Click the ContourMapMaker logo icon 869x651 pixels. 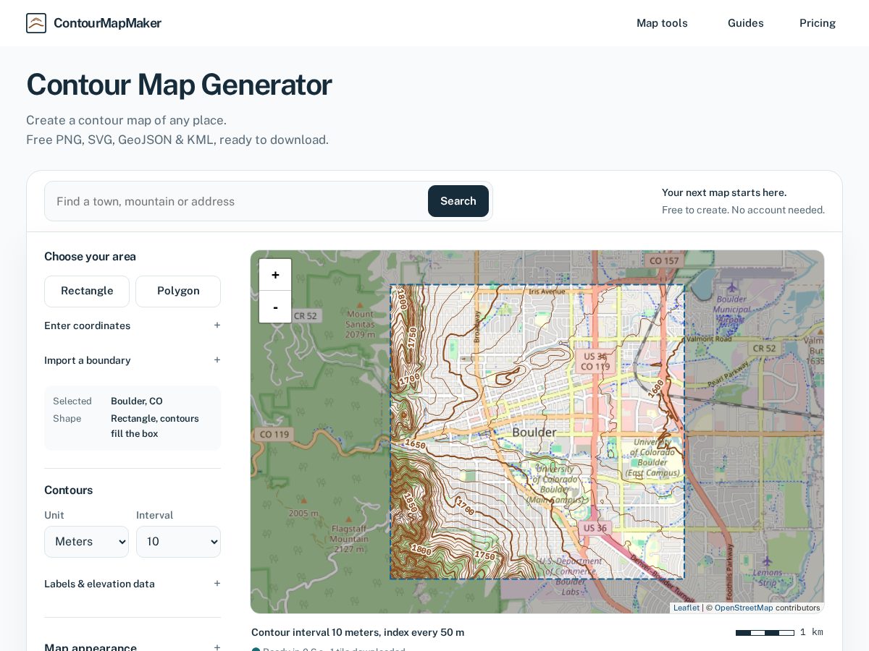click(x=36, y=23)
